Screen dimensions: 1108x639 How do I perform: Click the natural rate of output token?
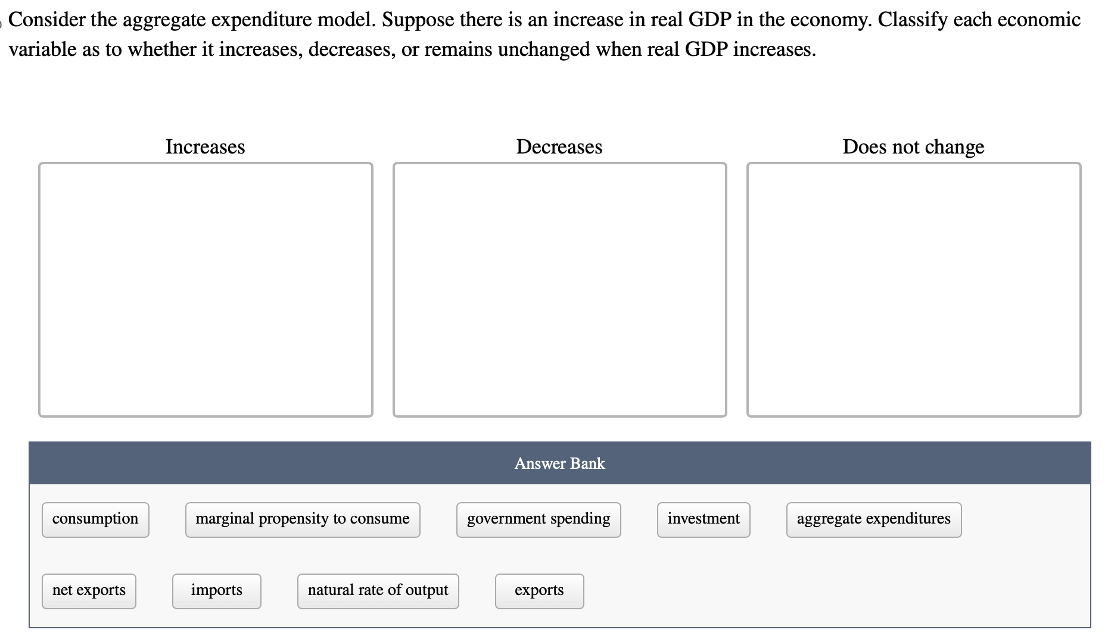click(378, 590)
